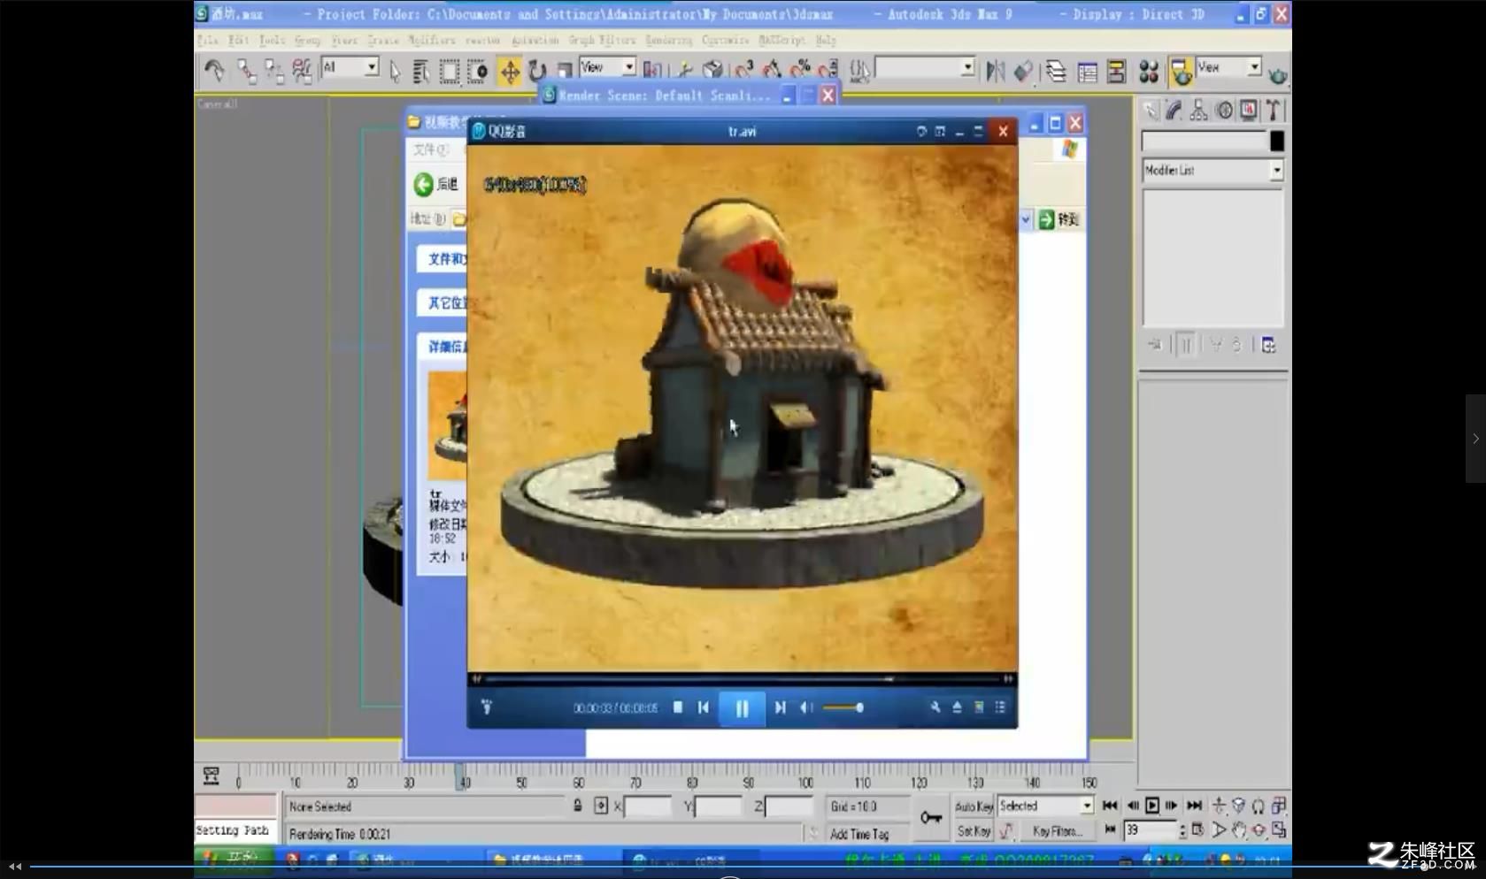Click the black object color swatch
The image size is (1486, 879).
1277,141
